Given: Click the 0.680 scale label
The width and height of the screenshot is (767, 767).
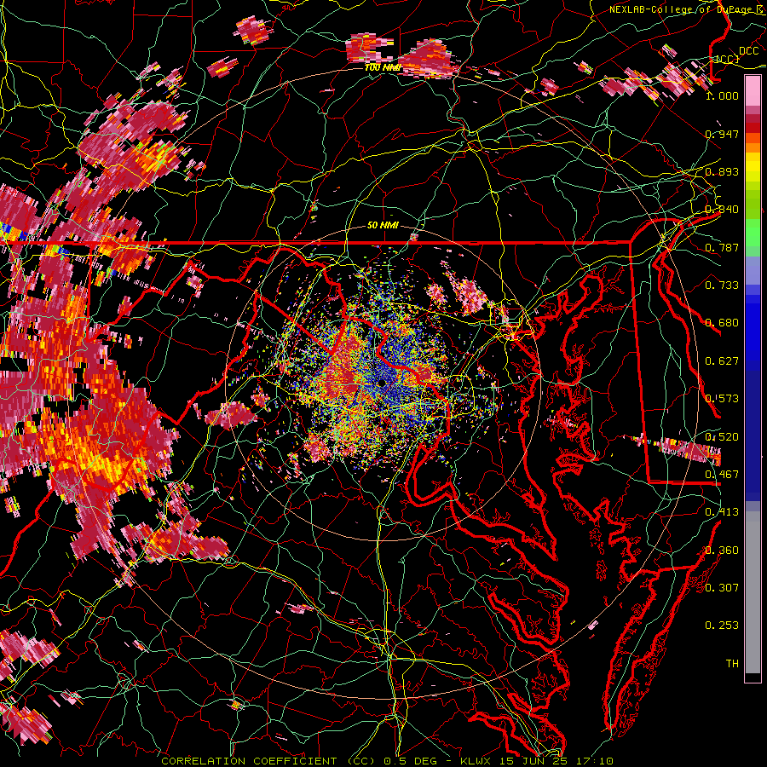Looking at the screenshot, I should coord(722,323).
